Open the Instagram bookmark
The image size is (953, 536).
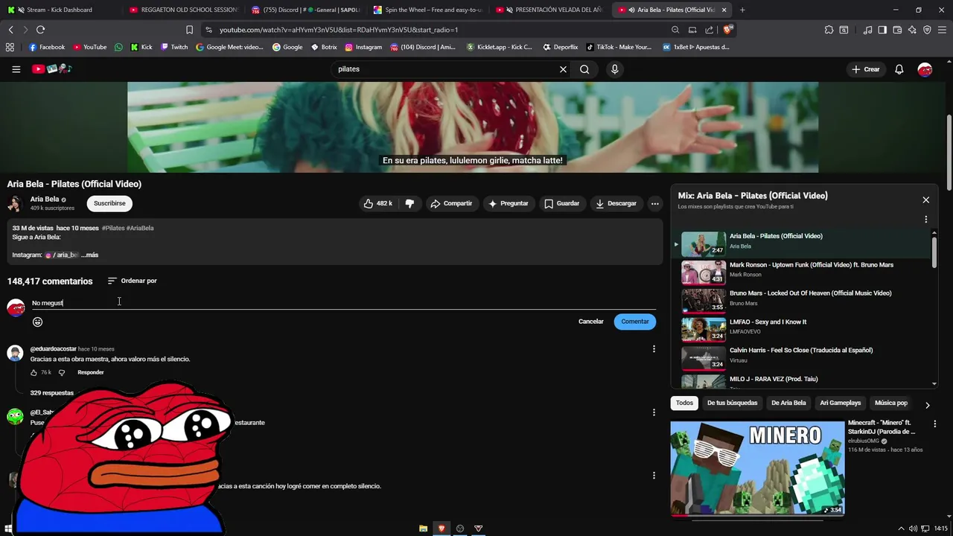point(363,47)
